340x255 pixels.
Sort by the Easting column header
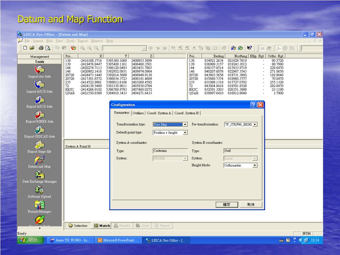[x=213, y=56]
